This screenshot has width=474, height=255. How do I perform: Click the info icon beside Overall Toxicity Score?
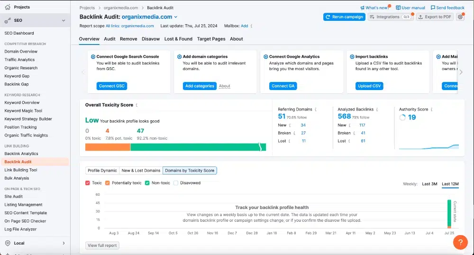tap(137, 105)
